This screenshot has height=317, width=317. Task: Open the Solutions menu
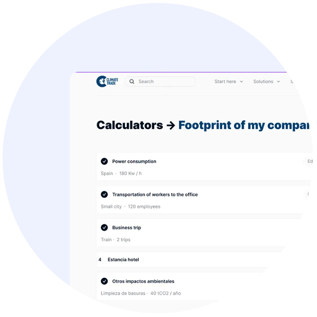[x=267, y=82]
